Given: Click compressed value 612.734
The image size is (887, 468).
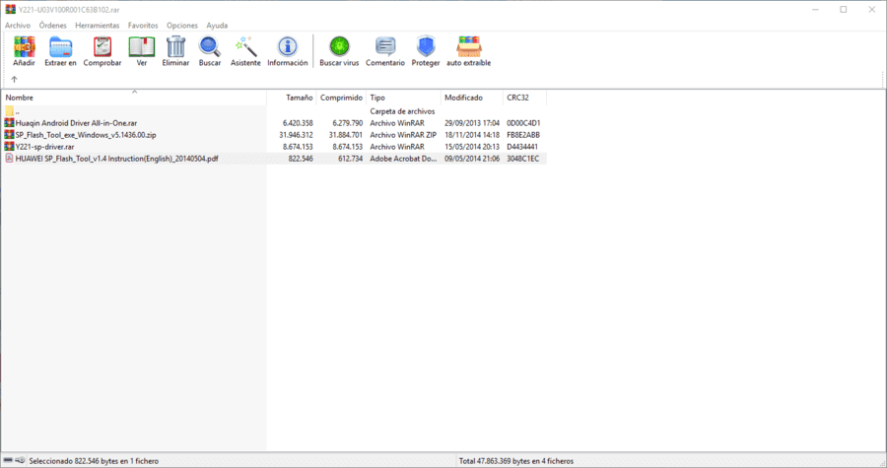Looking at the screenshot, I should point(350,159).
